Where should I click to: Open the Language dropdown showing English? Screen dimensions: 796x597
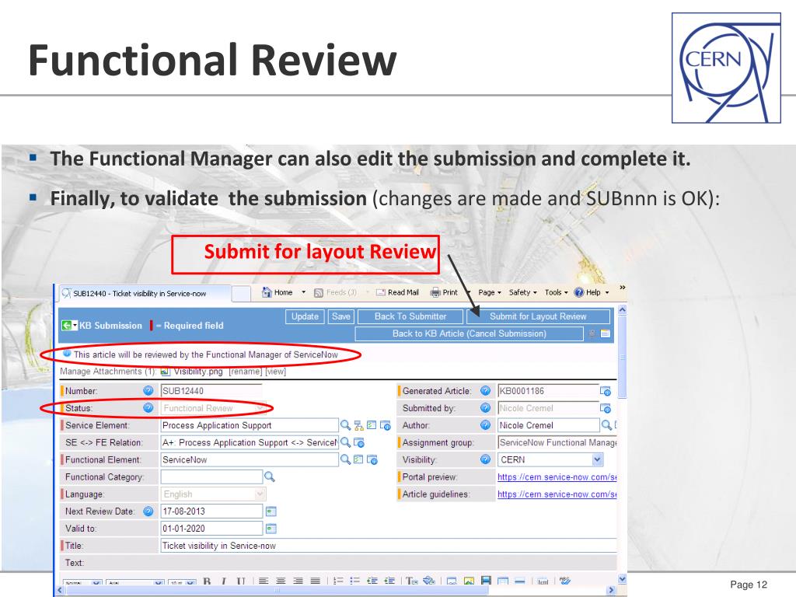213,494
